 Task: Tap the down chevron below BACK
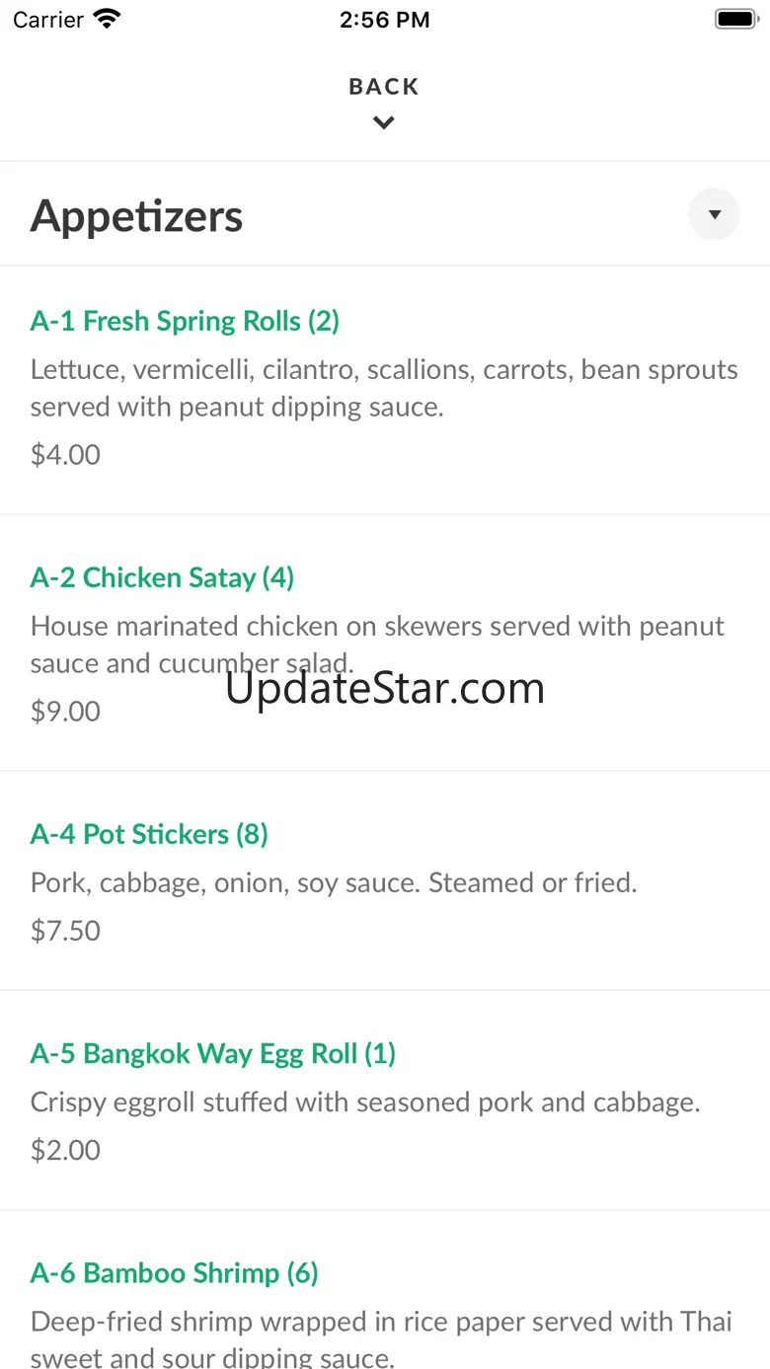coord(384,123)
